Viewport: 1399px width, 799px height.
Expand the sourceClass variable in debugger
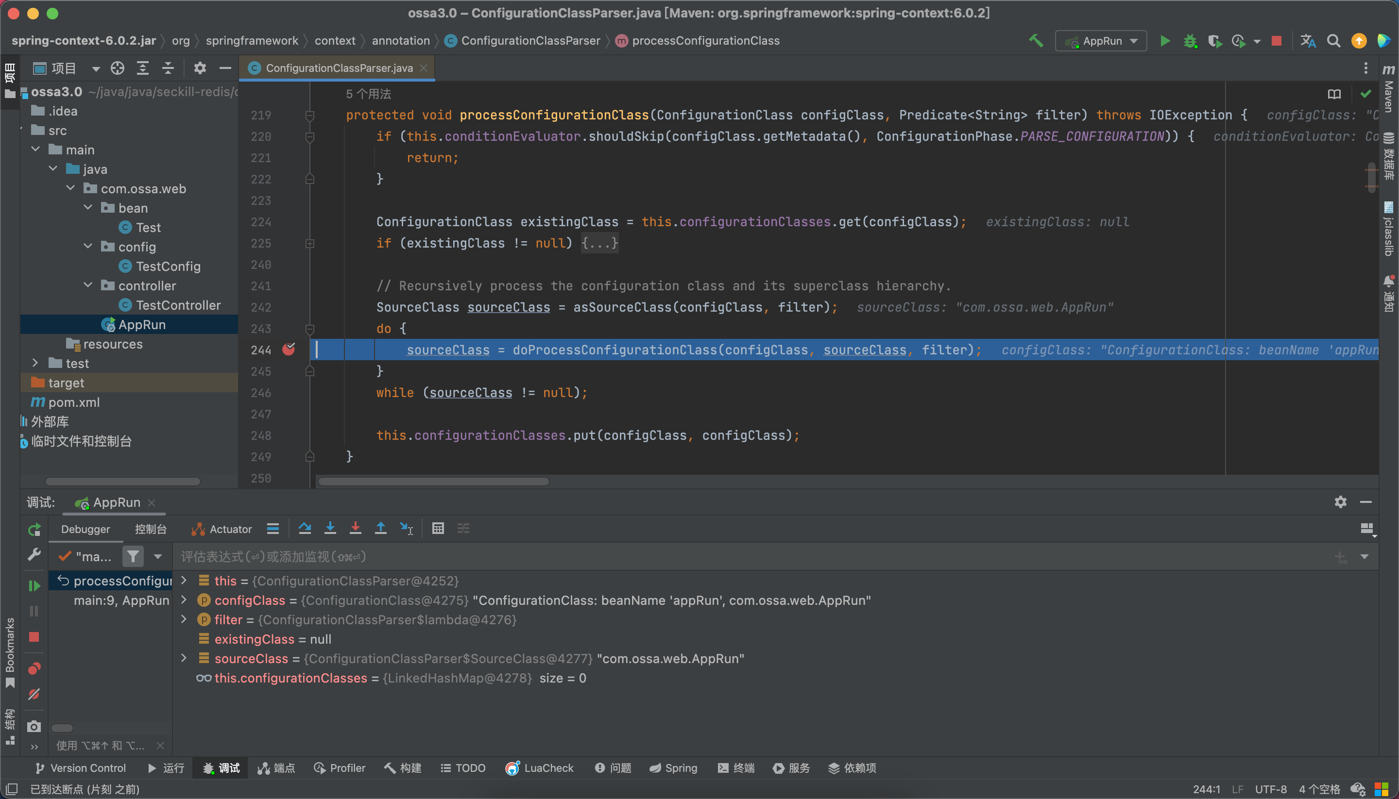pyautogui.click(x=186, y=658)
